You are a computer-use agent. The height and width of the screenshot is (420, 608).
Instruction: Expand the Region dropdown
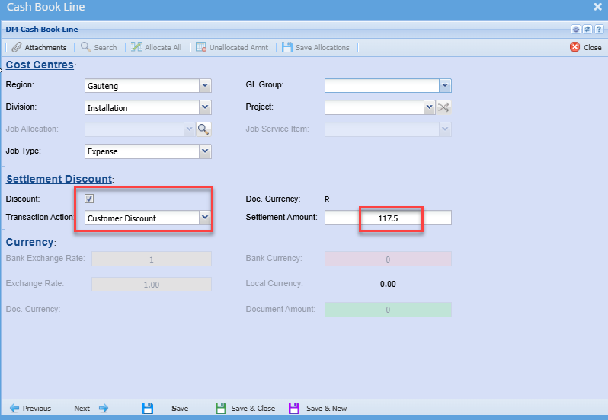[205, 85]
